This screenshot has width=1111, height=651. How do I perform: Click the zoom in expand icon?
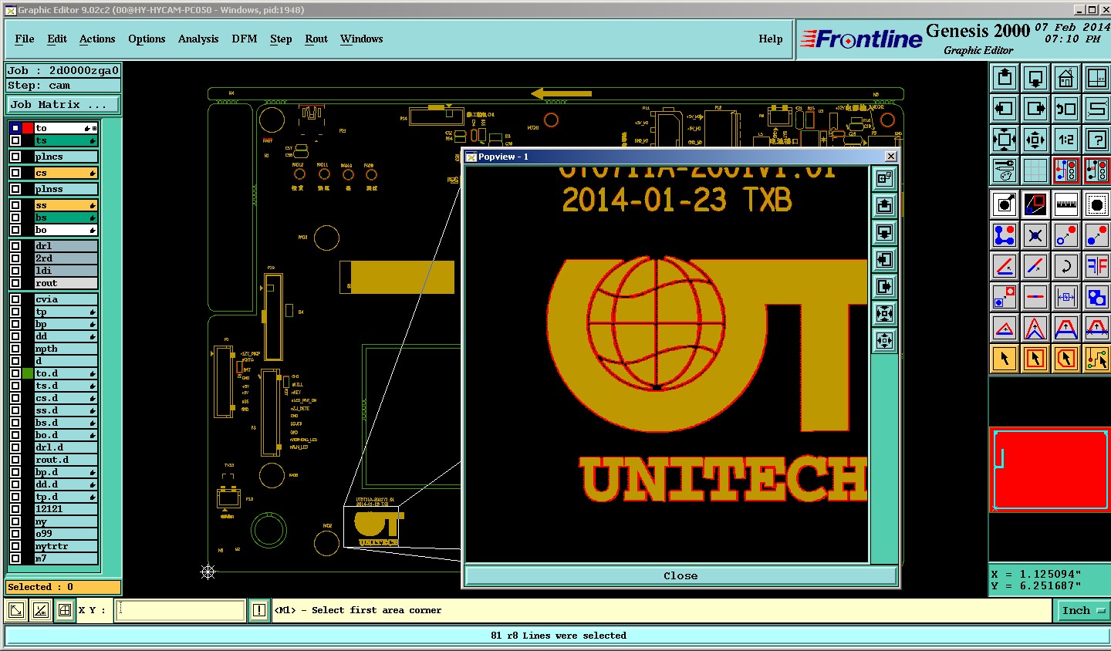click(1005, 140)
